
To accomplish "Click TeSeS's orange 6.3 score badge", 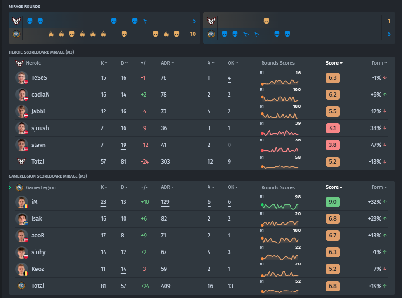I will [333, 78].
